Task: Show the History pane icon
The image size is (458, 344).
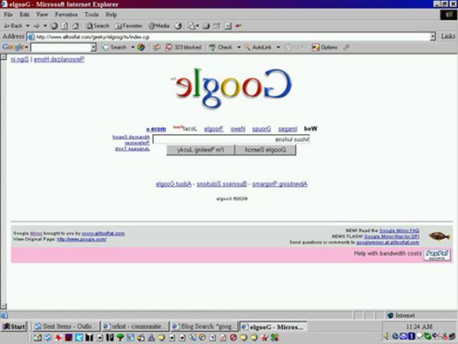Action: (178, 26)
